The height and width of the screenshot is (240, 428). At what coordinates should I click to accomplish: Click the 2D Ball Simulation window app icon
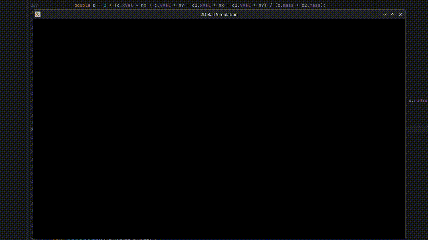pos(38,14)
